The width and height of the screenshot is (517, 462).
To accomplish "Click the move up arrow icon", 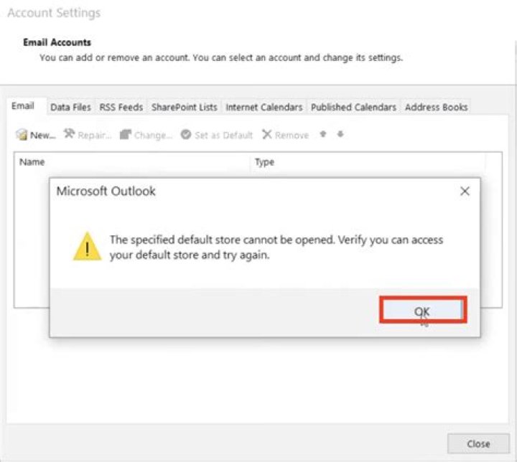I will [323, 134].
